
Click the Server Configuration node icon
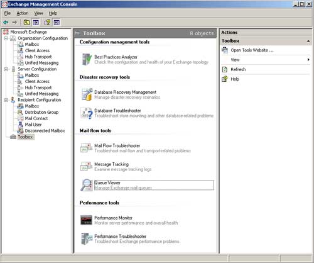pyautogui.click(x=13, y=69)
